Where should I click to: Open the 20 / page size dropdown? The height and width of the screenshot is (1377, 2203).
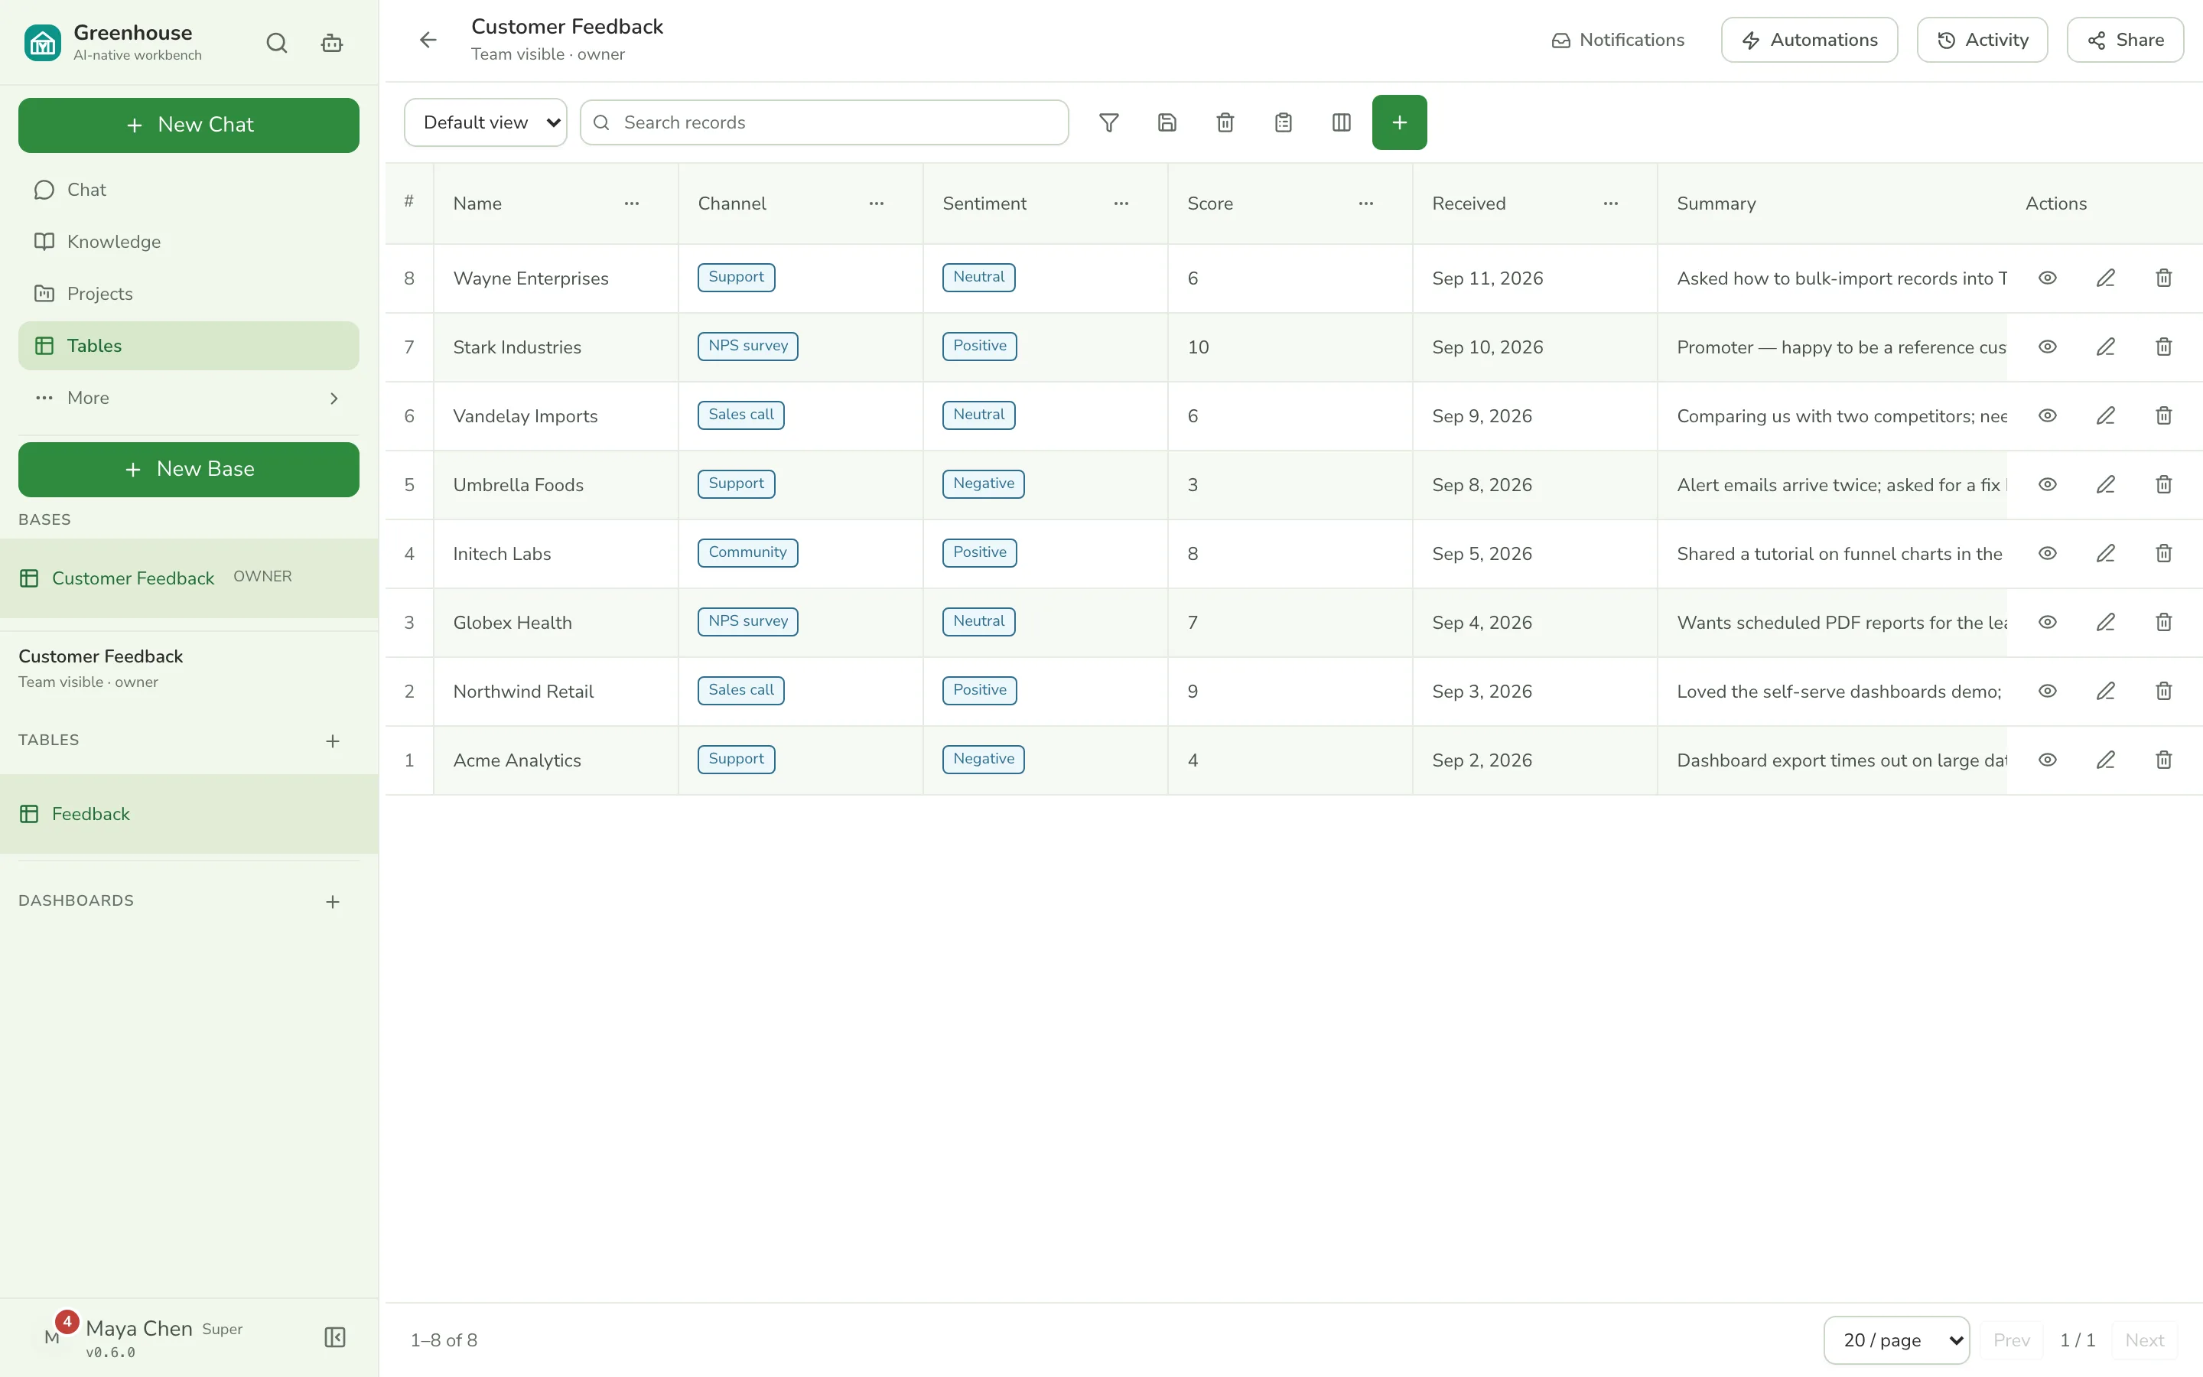pyautogui.click(x=1896, y=1340)
